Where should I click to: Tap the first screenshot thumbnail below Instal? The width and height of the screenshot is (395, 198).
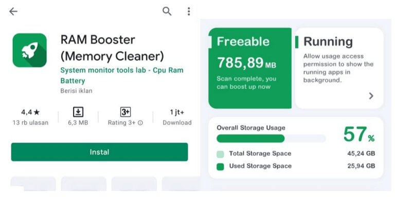click(x=33, y=184)
